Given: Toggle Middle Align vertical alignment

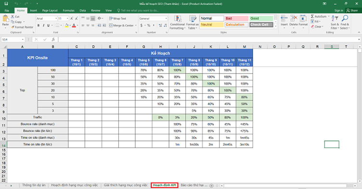Looking at the screenshot, I should (88, 18).
